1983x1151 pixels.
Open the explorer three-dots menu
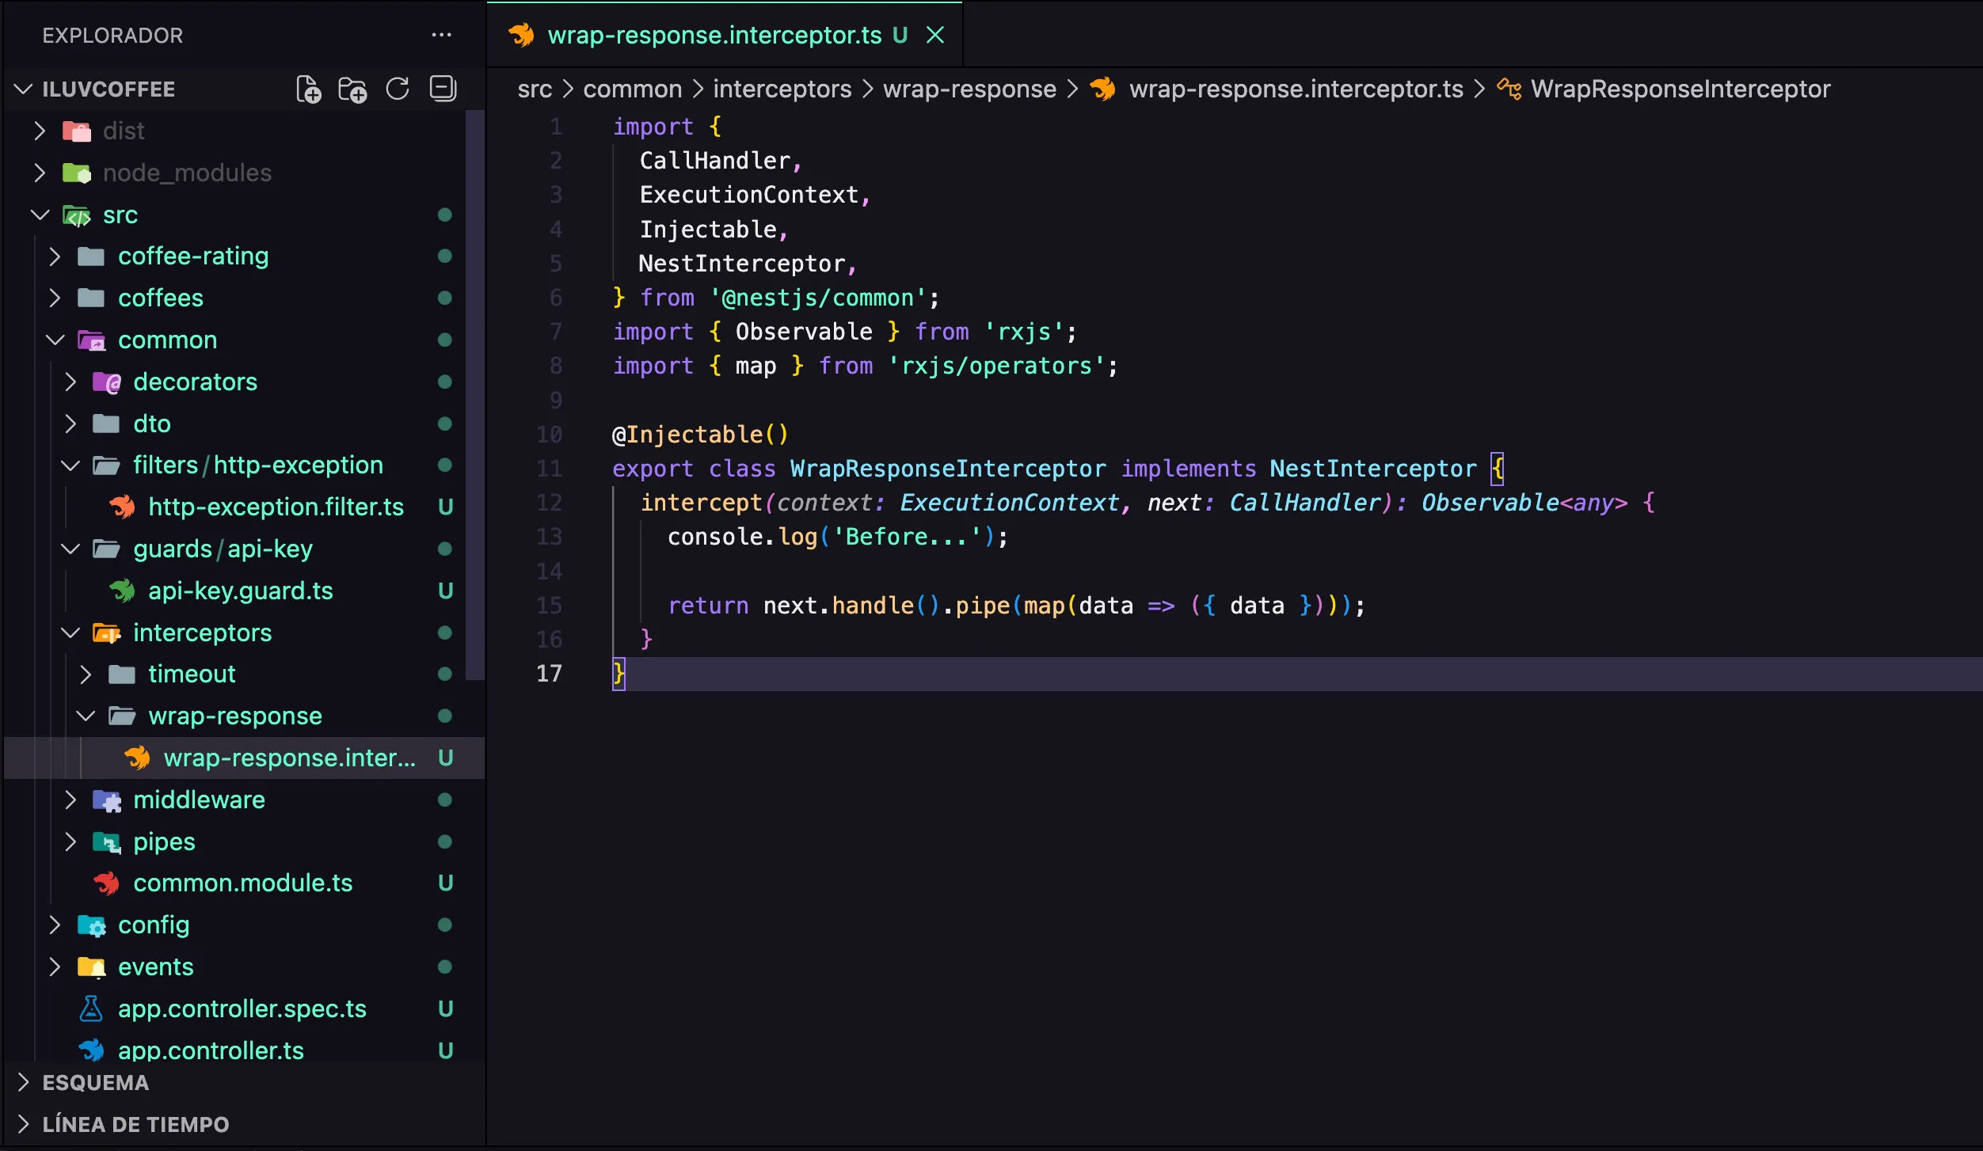[x=441, y=36]
